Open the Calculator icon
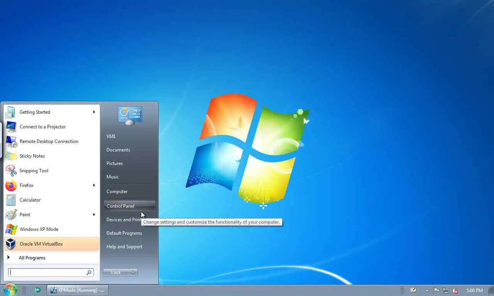 click(10, 200)
